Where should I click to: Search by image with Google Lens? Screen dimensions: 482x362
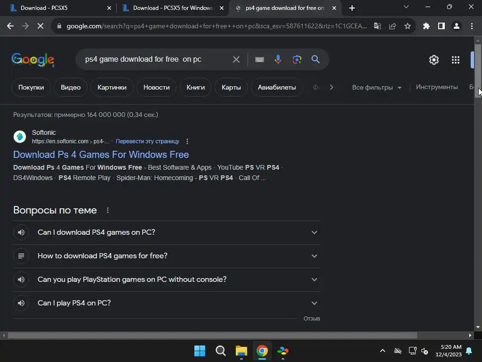tap(297, 59)
